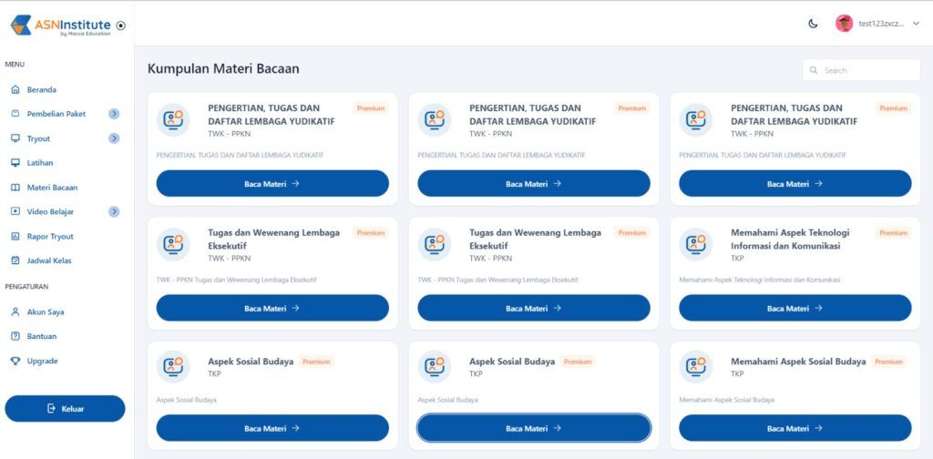Click the Jadwal Kelas calendar icon
Viewport: 933px width, 459px height.
coord(15,260)
